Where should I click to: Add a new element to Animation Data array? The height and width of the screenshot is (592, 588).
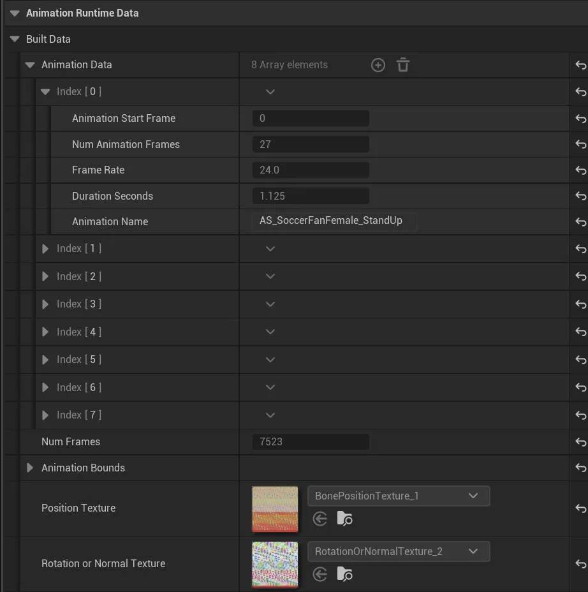pyautogui.click(x=378, y=64)
